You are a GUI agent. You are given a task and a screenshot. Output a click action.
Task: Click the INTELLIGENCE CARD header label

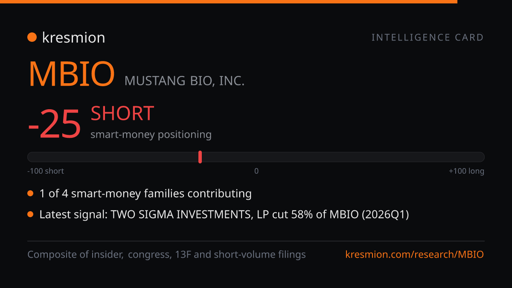coord(428,38)
